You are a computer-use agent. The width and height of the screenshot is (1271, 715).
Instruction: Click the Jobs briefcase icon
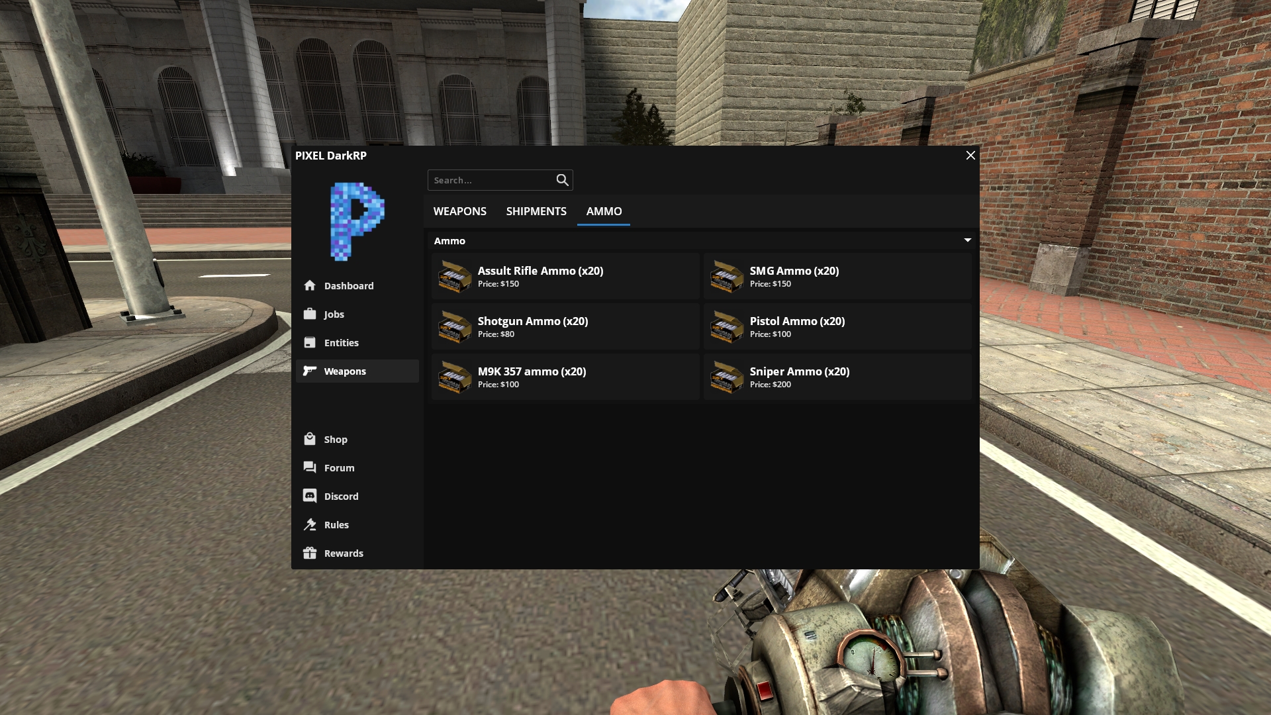click(x=310, y=314)
